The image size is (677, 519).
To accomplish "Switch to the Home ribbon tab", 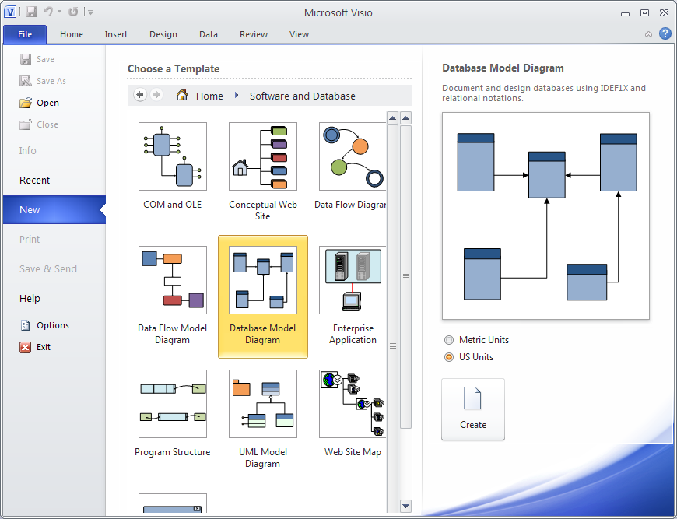I will 72,34.
